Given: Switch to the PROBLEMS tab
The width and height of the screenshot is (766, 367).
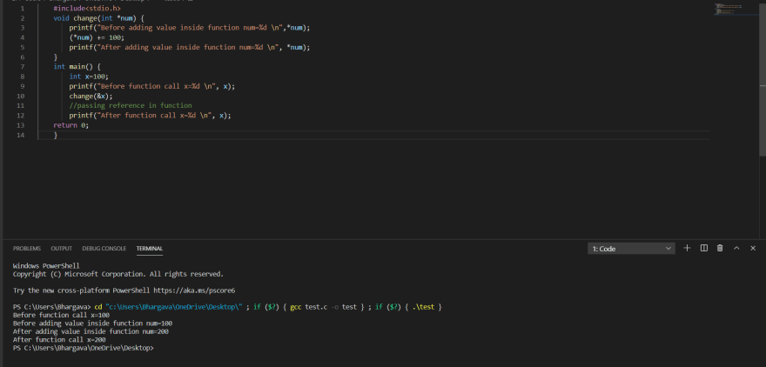Looking at the screenshot, I should coord(27,249).
